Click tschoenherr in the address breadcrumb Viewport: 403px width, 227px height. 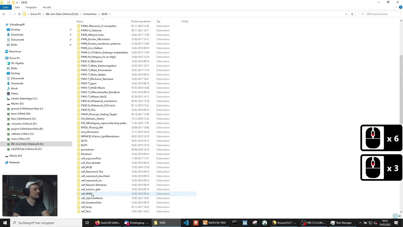pos(90,14)
